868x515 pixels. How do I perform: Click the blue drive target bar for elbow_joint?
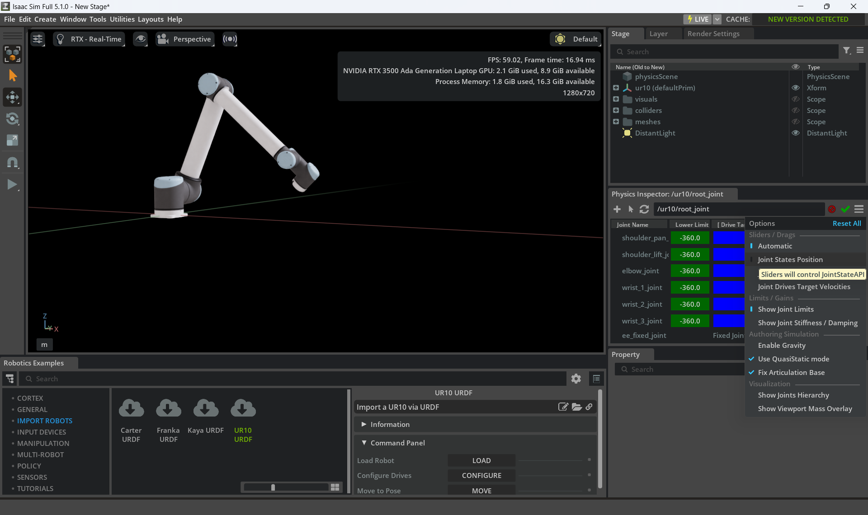point(728,271)
